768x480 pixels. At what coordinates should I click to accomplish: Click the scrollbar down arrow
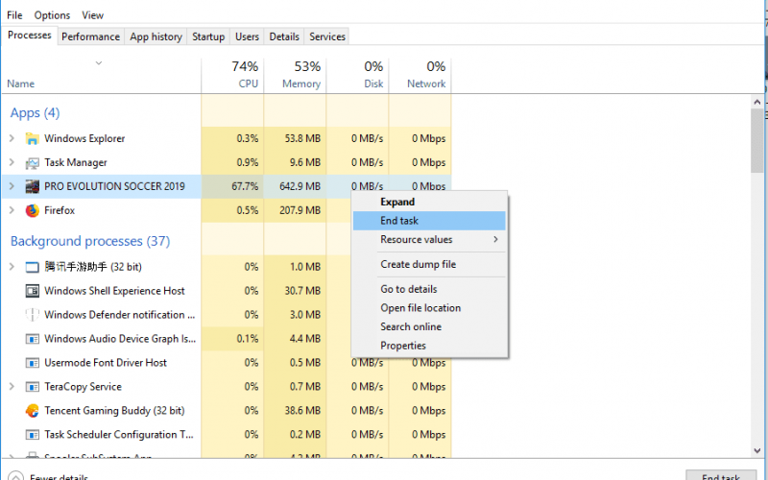click(757, 450)
